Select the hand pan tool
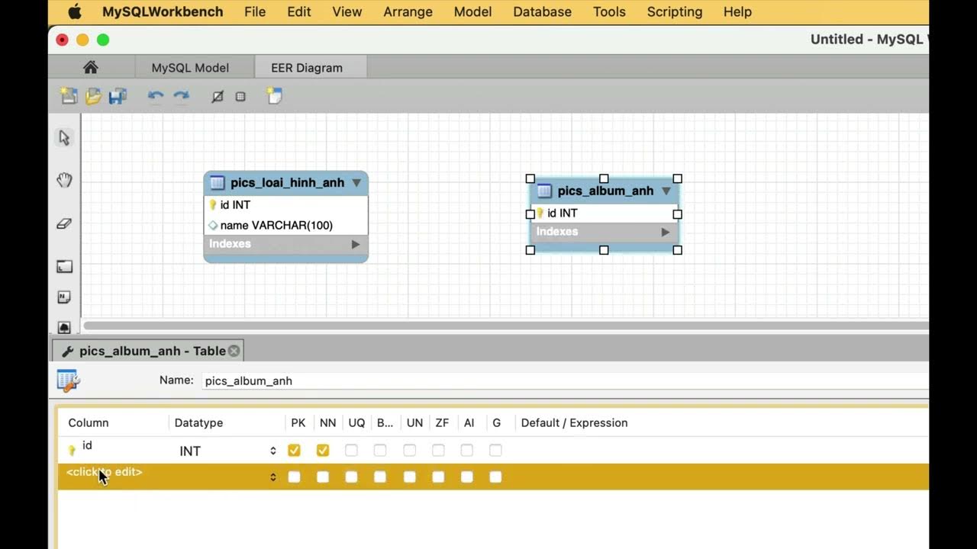The width and height of the screenshot is (977, 549). tap(64, 180)
